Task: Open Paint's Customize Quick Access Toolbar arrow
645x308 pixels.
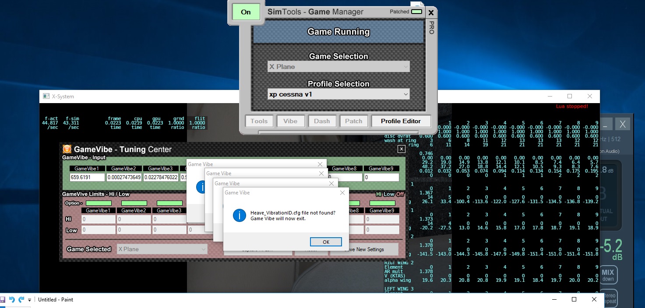Action: click(x=30, y=300)
